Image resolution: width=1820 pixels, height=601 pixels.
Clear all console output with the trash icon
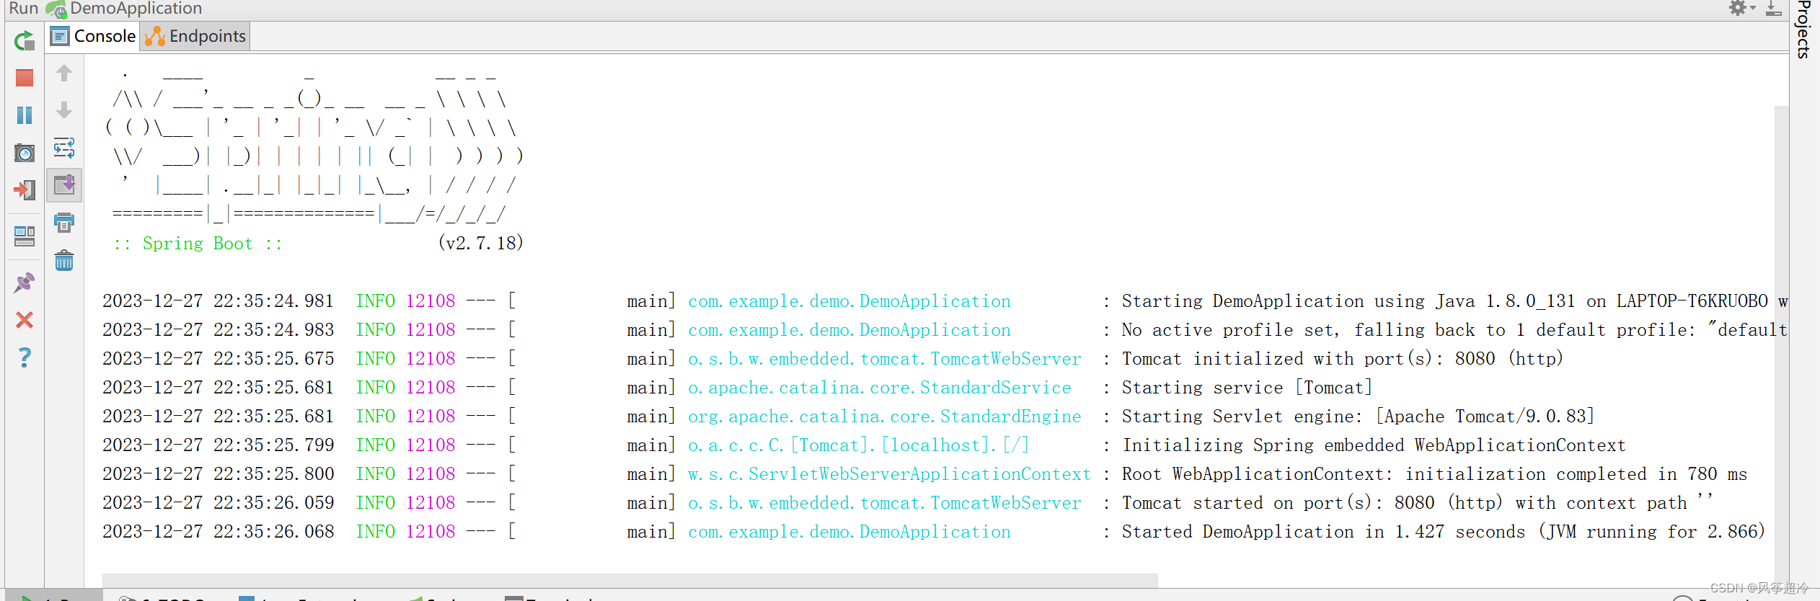(64, 260)
